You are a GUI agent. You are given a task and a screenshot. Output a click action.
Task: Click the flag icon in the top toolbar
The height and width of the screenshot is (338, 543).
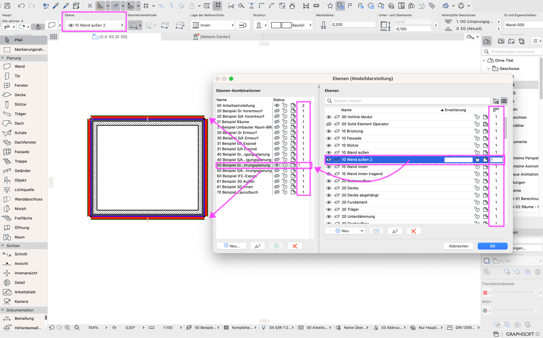[350, 6]
